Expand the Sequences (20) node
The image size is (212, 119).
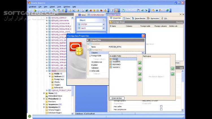click(x=44, y=104)
